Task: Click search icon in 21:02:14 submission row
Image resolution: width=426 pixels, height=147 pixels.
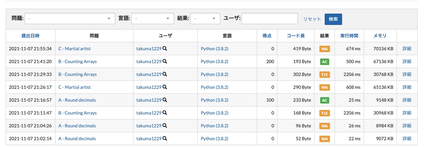Action: tap(165, 139)
